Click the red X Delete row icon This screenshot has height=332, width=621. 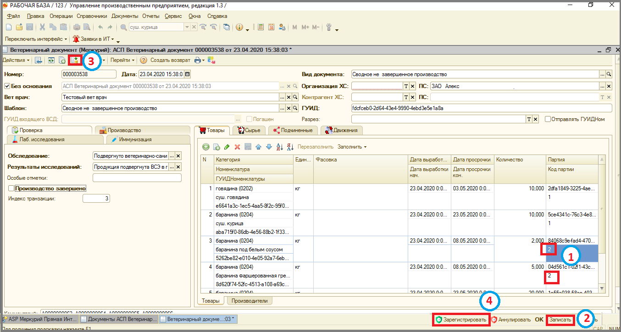[238, 147]
